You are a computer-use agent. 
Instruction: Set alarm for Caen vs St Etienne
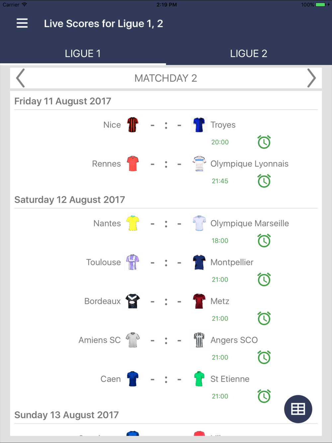pos(264,396)
